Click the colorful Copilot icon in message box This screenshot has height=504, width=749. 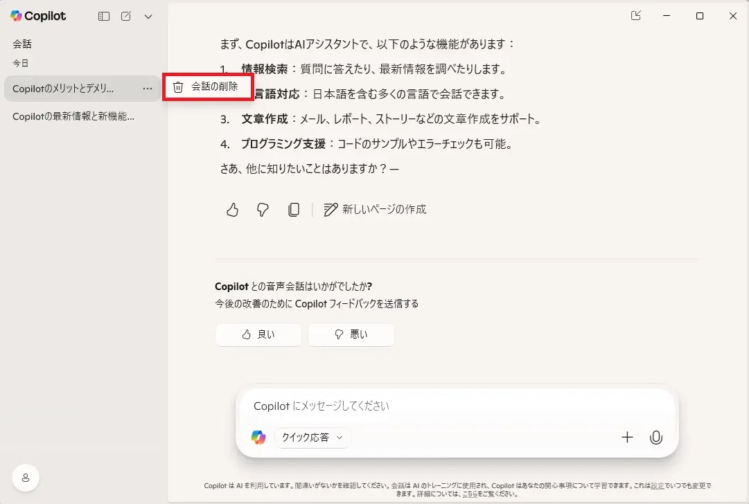click(258, 437)
